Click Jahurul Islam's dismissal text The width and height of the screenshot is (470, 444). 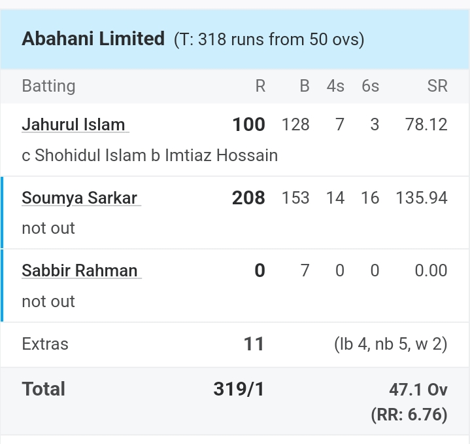pos(150,155)
